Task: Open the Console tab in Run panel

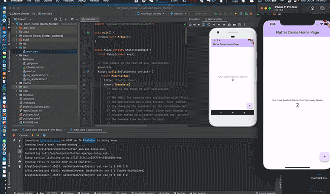Action: (x=23, y=135)
